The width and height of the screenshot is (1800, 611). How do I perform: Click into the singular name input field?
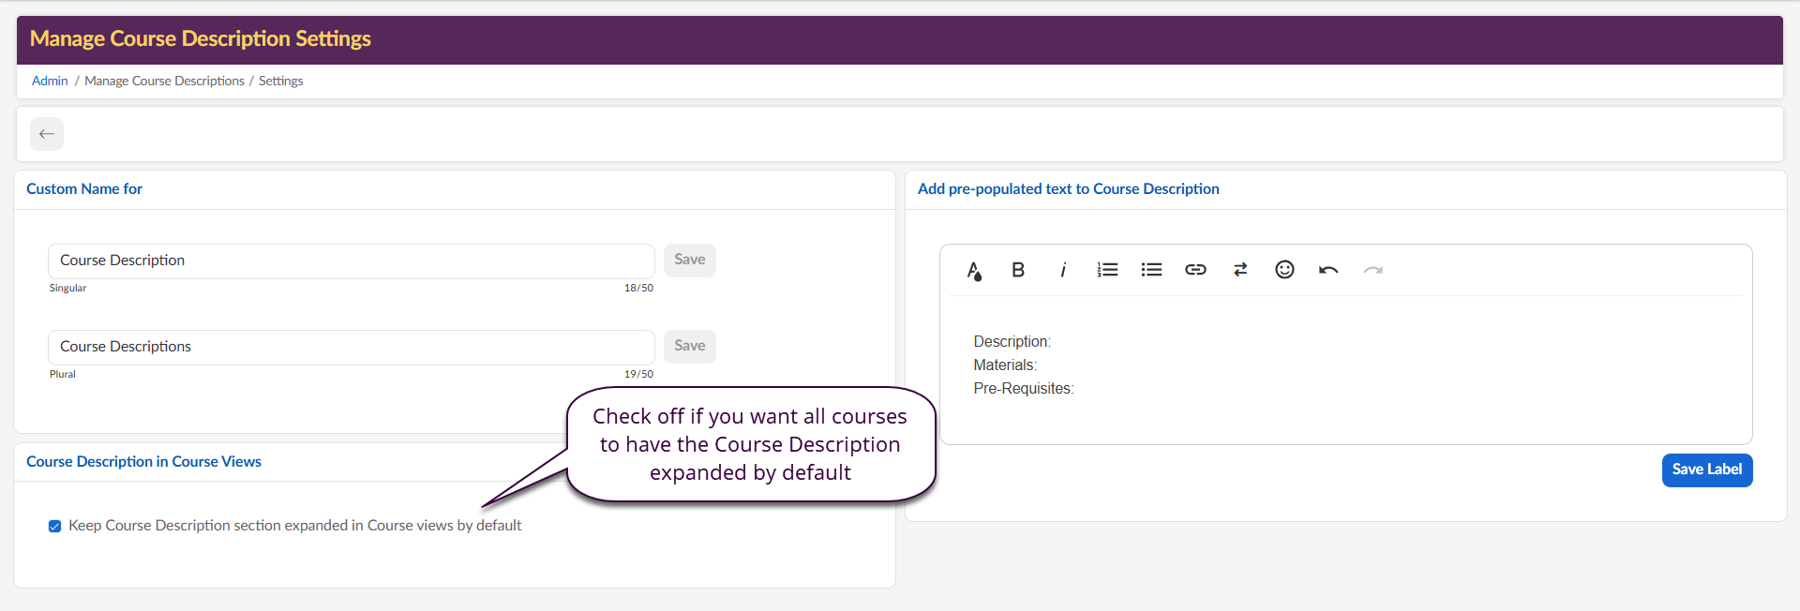tap(351, 261)
